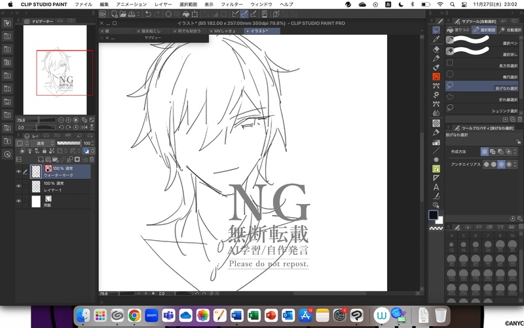Viewport: 524px width, 328px height.
Task: Click the open file folder icon
Action: tap(122, 14)
